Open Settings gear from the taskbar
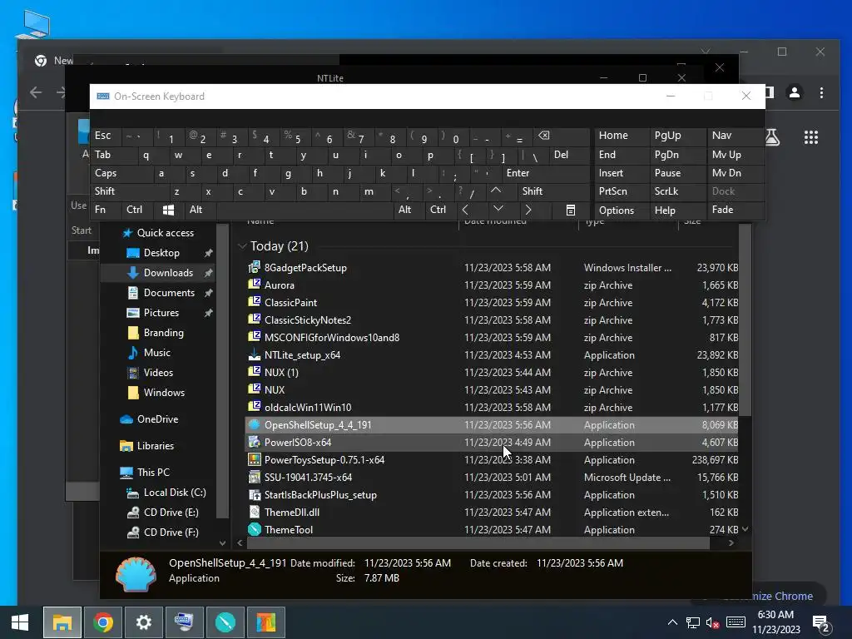The width and height of the screenshot is (852, 639). [x=143, y=622]
